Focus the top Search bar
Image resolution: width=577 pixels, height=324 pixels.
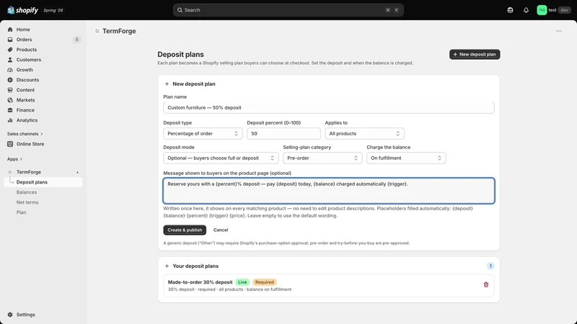288,10
